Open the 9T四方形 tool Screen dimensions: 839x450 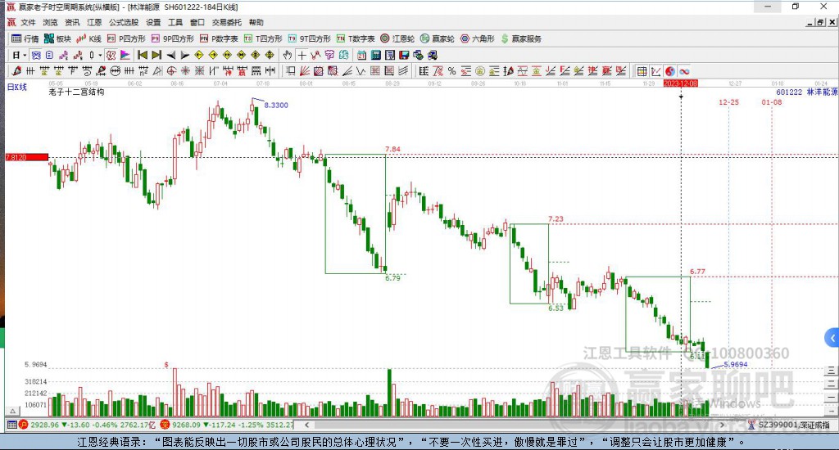(309, 38)
